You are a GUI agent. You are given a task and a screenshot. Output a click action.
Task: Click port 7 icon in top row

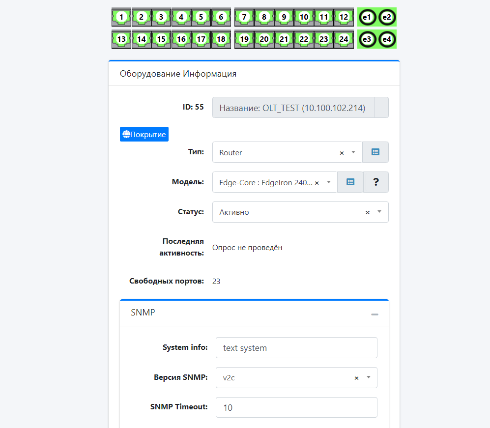click(x=244, y=17)
